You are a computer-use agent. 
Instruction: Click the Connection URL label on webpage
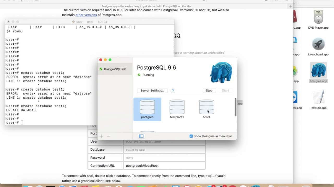[x=103, y=166]
